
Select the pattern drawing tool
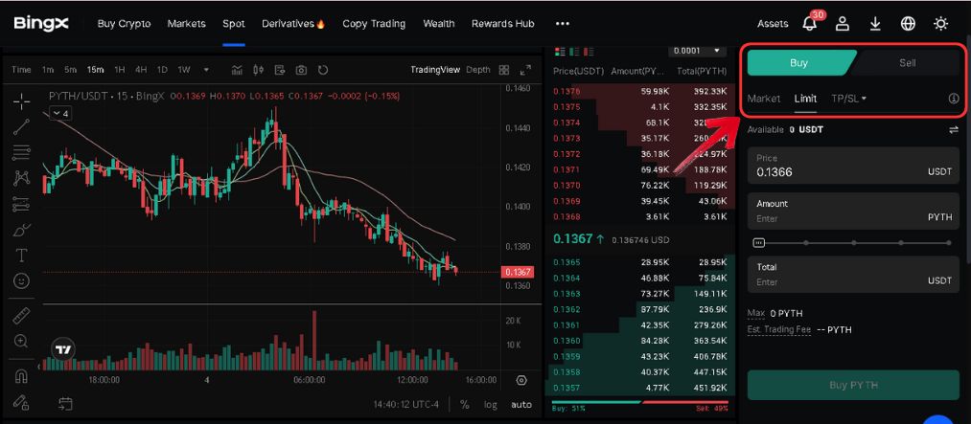coord(22,177)
